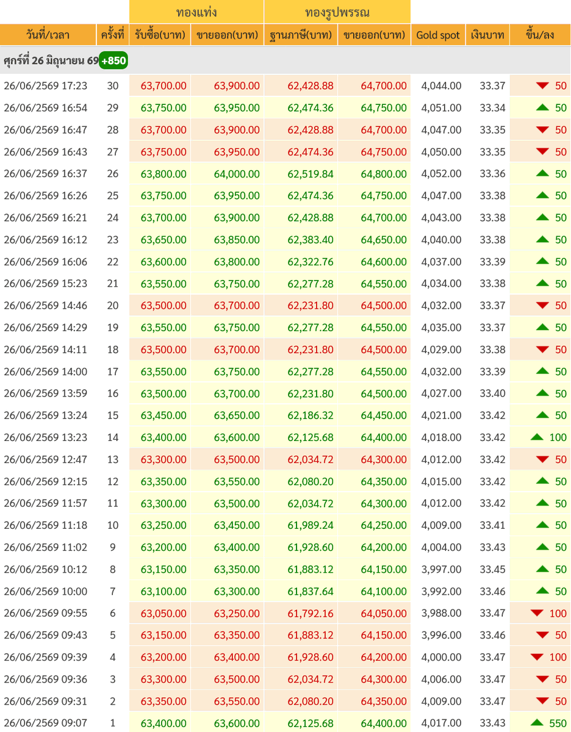Viewport: 571px width, 732px height.
Task: Click Gold spot value 4,017.00
Action: (x=441, y=723)
